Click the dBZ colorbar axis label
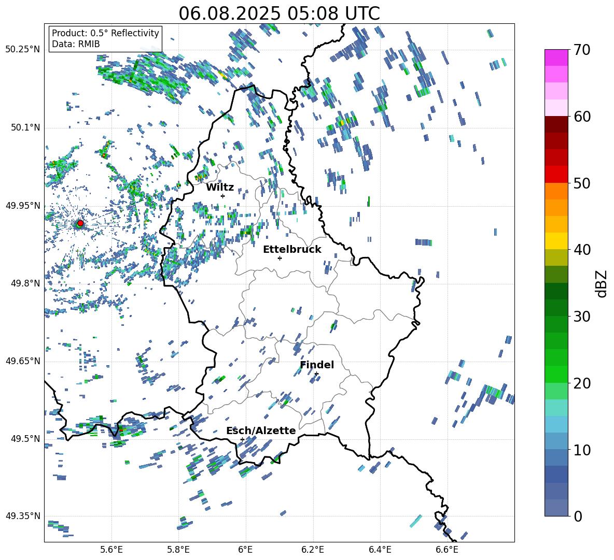Screen dimensions: 614x560 point(602,283)
